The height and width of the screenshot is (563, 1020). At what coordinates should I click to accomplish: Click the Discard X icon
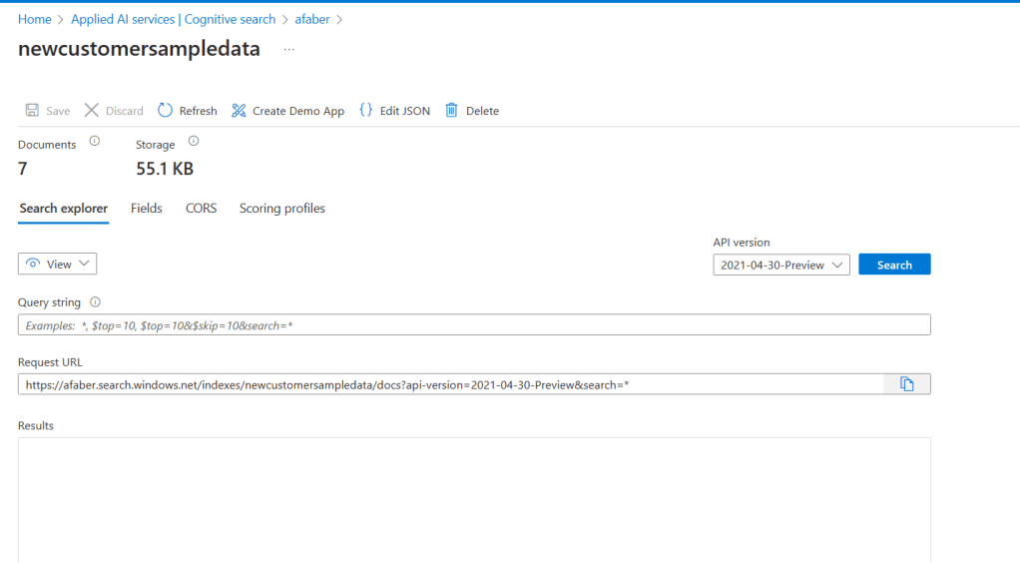coord(92,111)
